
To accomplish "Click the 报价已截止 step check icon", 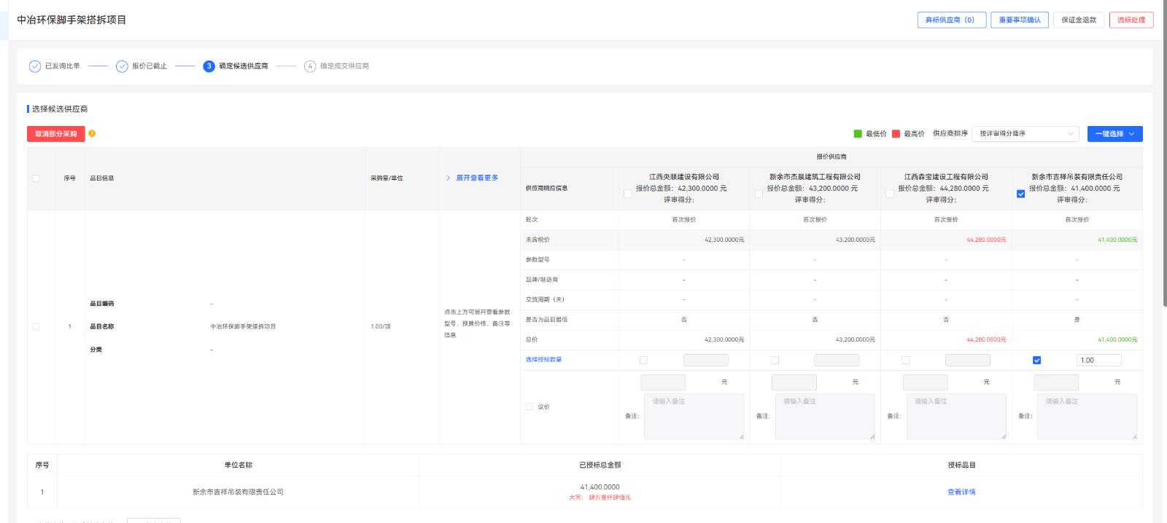I will click(122, 66).
